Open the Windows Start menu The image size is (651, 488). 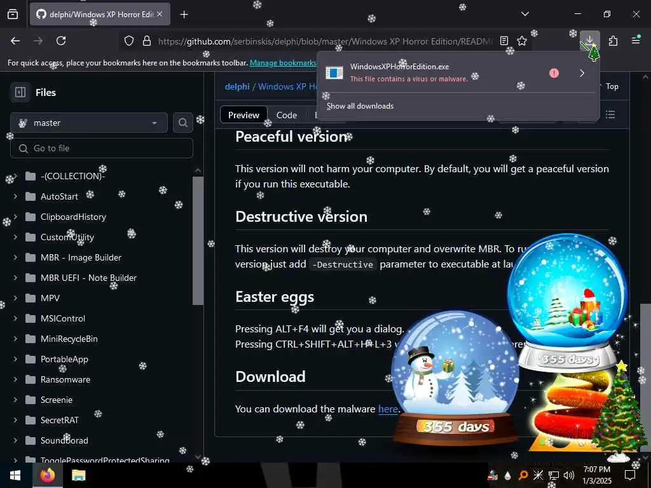pos(16,475)
